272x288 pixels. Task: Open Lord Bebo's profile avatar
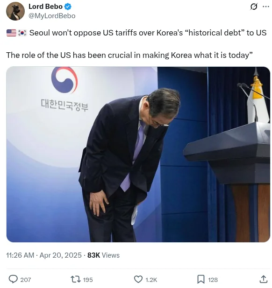[15, 11]
